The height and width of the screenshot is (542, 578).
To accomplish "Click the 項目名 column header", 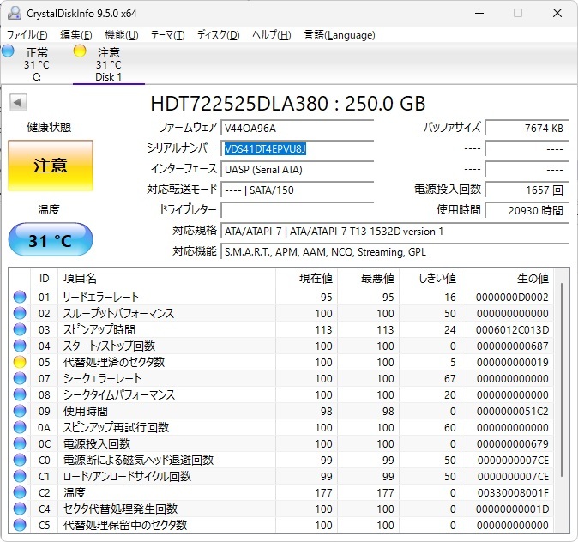I will pyautogui.click(x=166, y=279).
